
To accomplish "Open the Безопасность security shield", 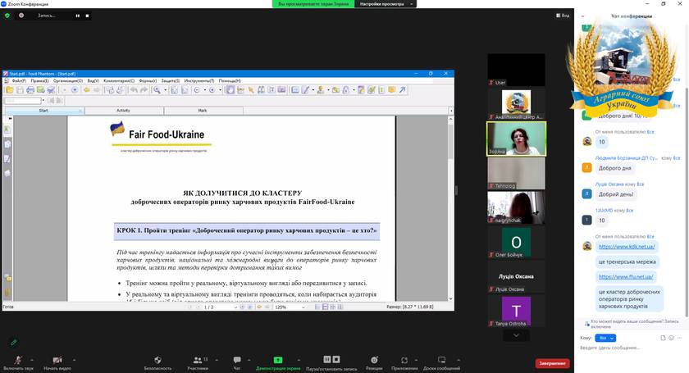I will [x=157, y=362].
